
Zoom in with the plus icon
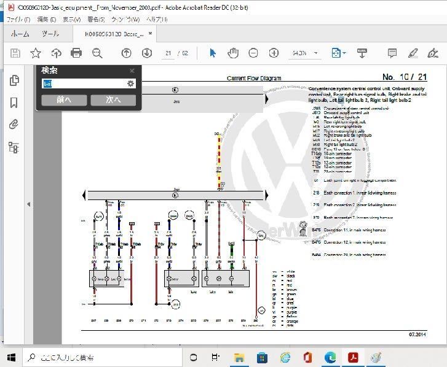click(x=274, y=53)
